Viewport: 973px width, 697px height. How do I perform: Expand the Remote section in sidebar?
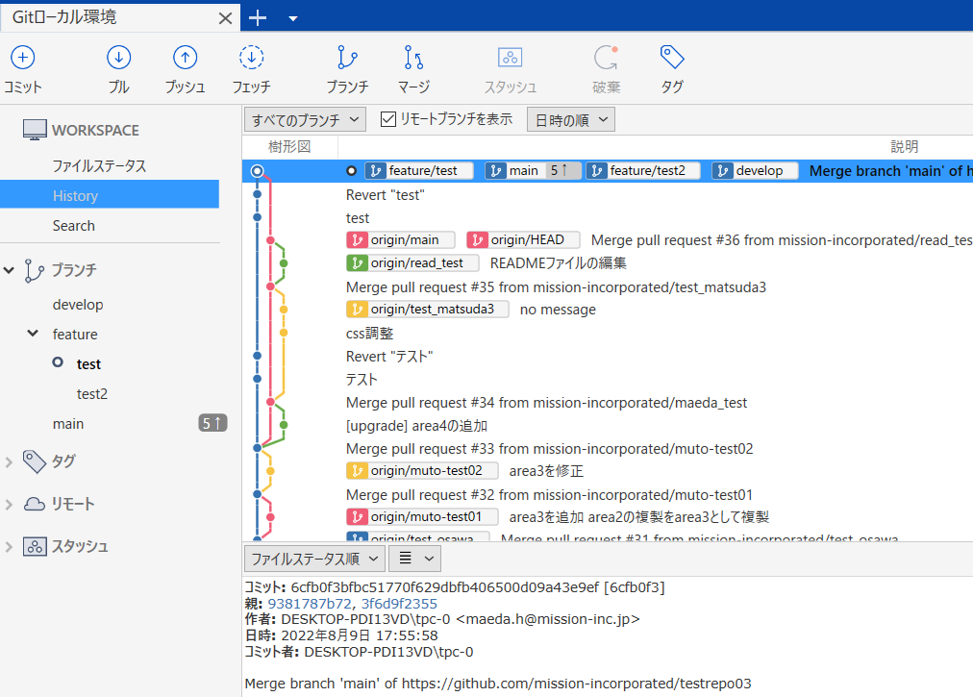[x=10, y=504]
